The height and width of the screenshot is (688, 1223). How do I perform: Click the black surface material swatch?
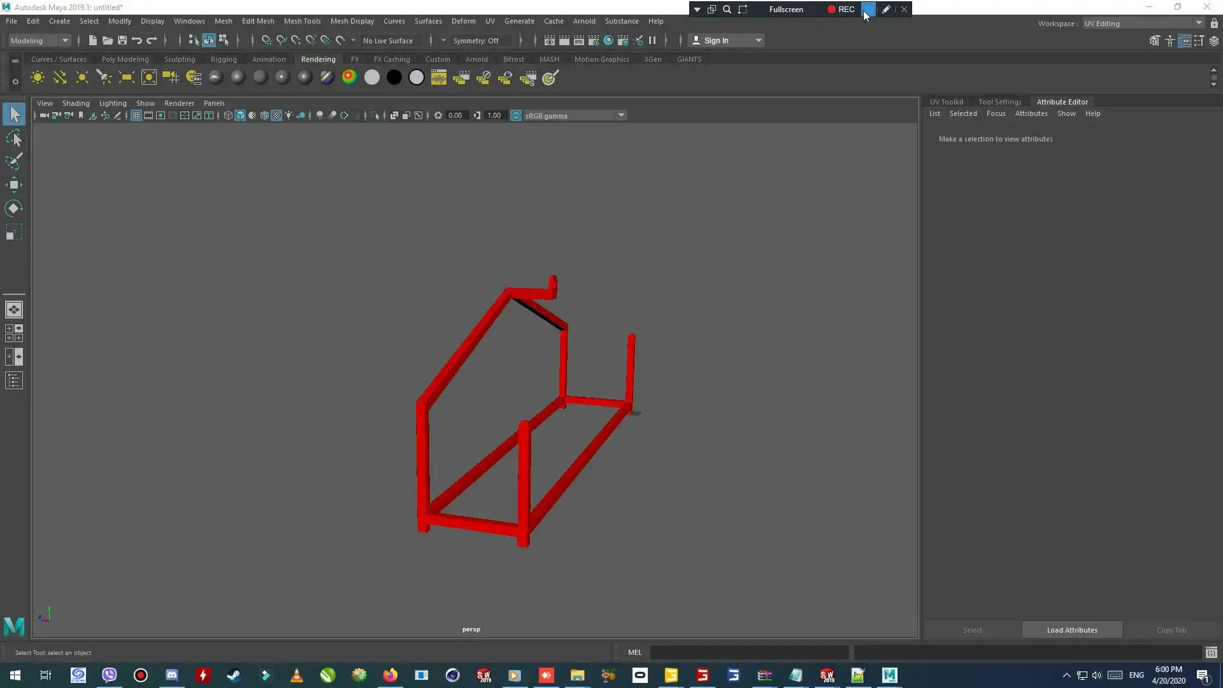click(x=394, y=78)
